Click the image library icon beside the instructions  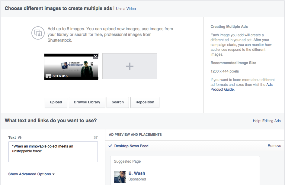coord(38,33)
